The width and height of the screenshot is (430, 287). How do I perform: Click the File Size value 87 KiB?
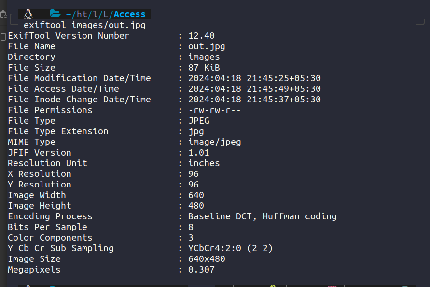(x=204, y=68)
